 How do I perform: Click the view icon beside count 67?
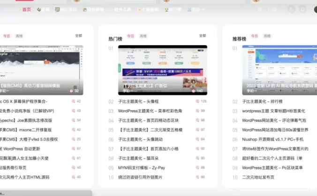coord(73,149)
